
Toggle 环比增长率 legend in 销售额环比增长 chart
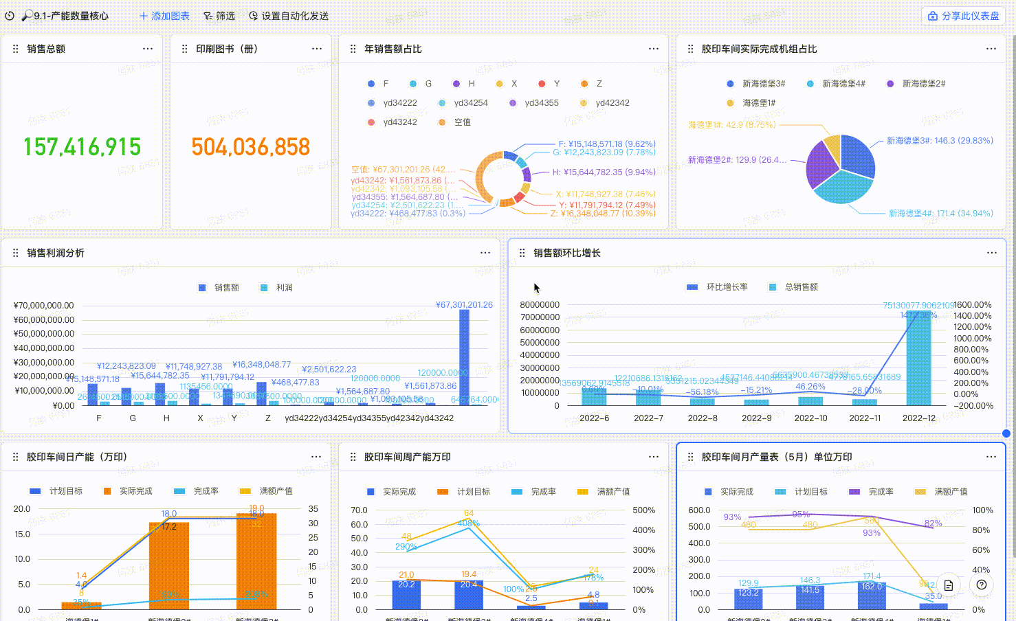coord(717,287)
